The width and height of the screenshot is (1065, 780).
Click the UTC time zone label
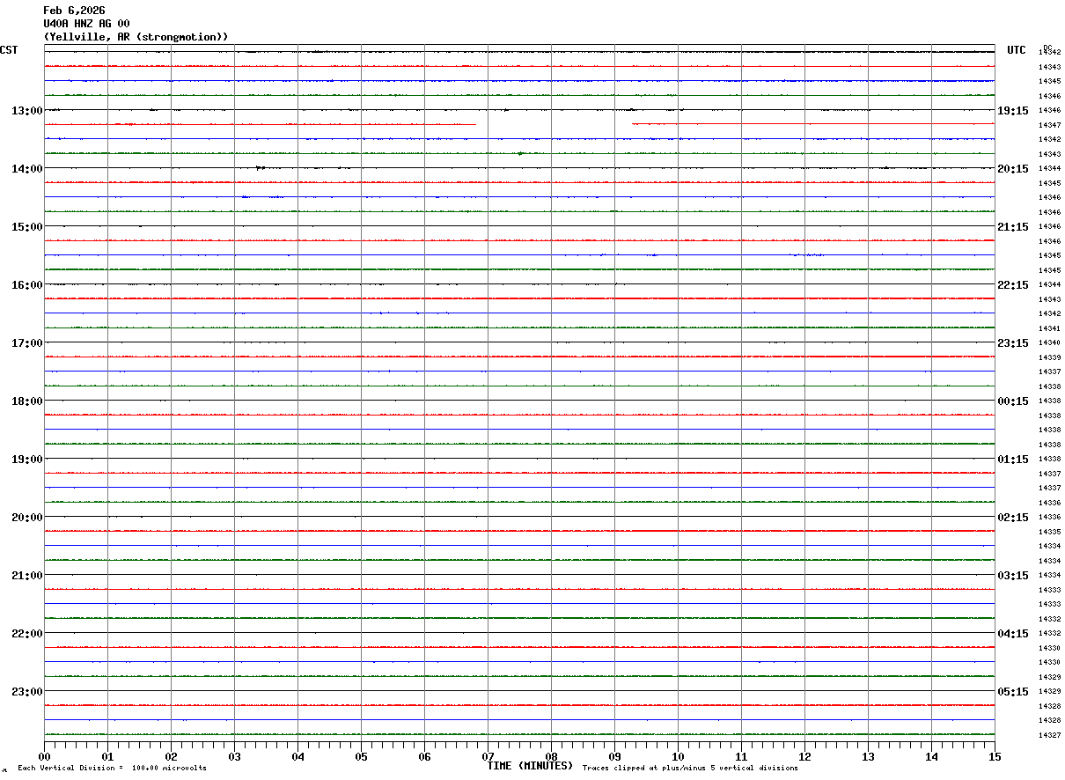(x=1017, y=50)
